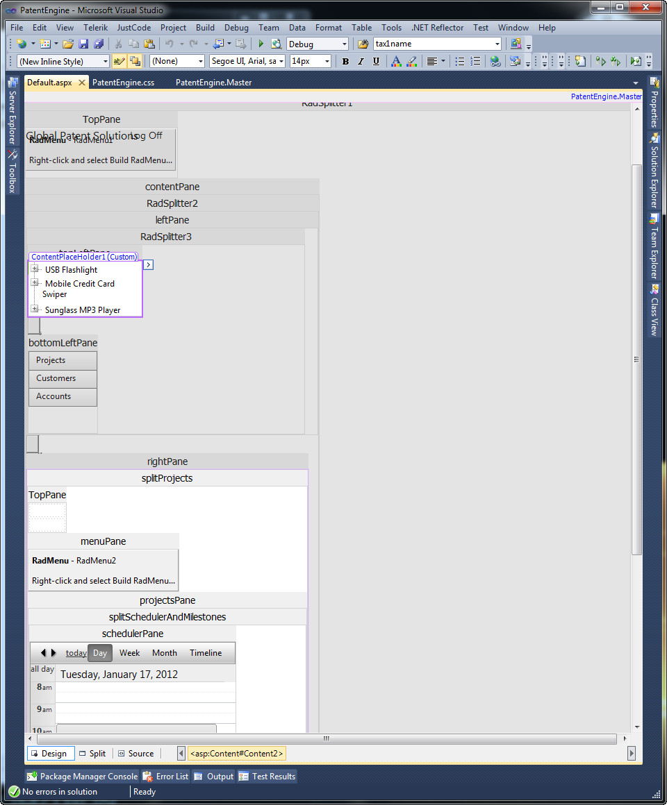Open the Error List panel
The height and width of the screenshot is (805, 667).
pos(166,777)
